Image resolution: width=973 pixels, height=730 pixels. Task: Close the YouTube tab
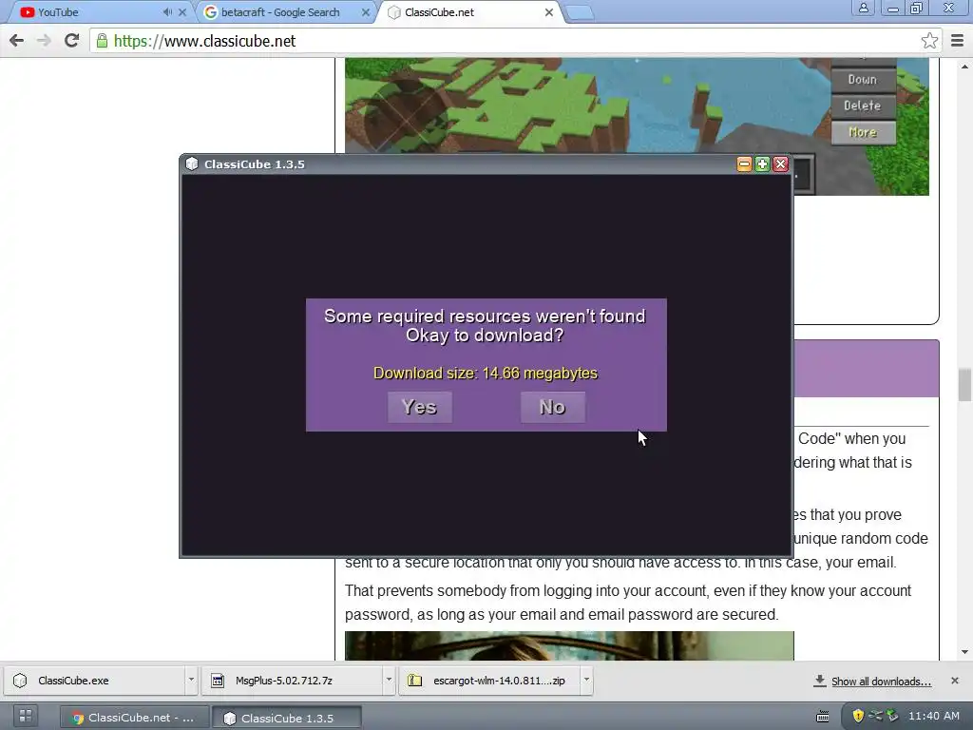point(182,12)
